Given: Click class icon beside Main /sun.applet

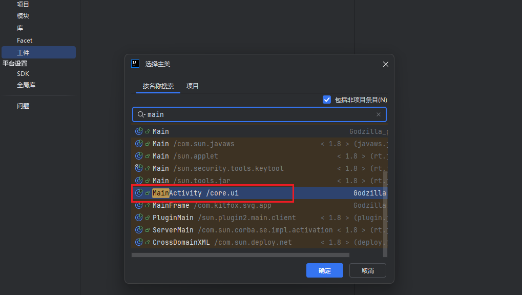Looking at the screenshot, I should (139, 156).
